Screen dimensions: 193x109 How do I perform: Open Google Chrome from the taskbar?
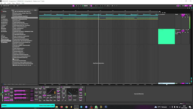coord(66,107)
